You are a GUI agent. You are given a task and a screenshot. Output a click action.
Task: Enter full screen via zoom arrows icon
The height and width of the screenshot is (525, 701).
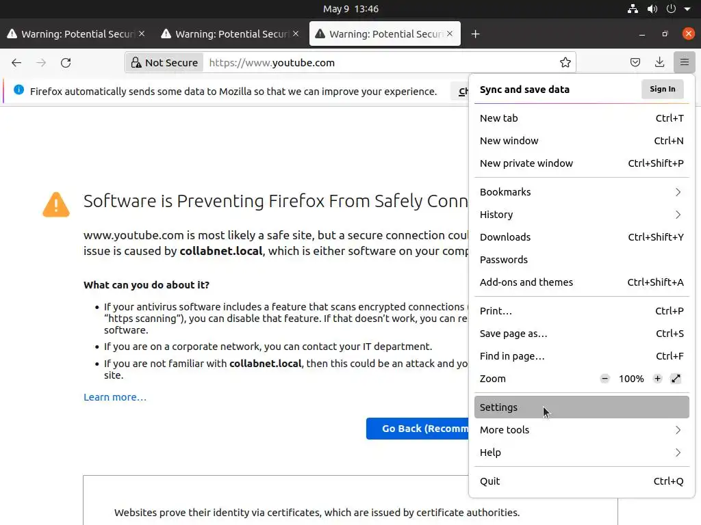(x=676, y=379)
